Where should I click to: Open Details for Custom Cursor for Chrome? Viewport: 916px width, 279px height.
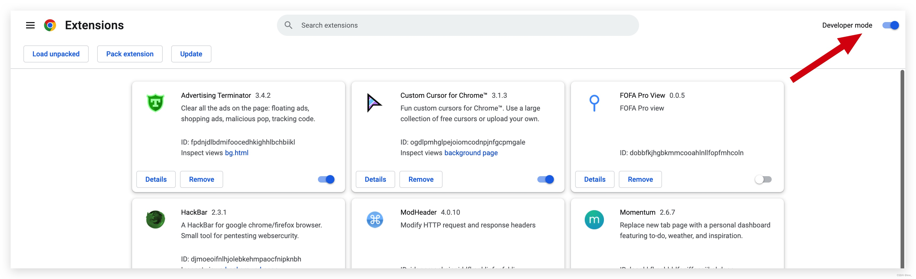pyautogui.click(x=375, y=179)
